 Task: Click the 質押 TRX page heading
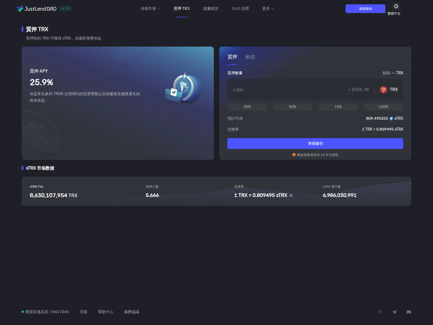[37, 29]
